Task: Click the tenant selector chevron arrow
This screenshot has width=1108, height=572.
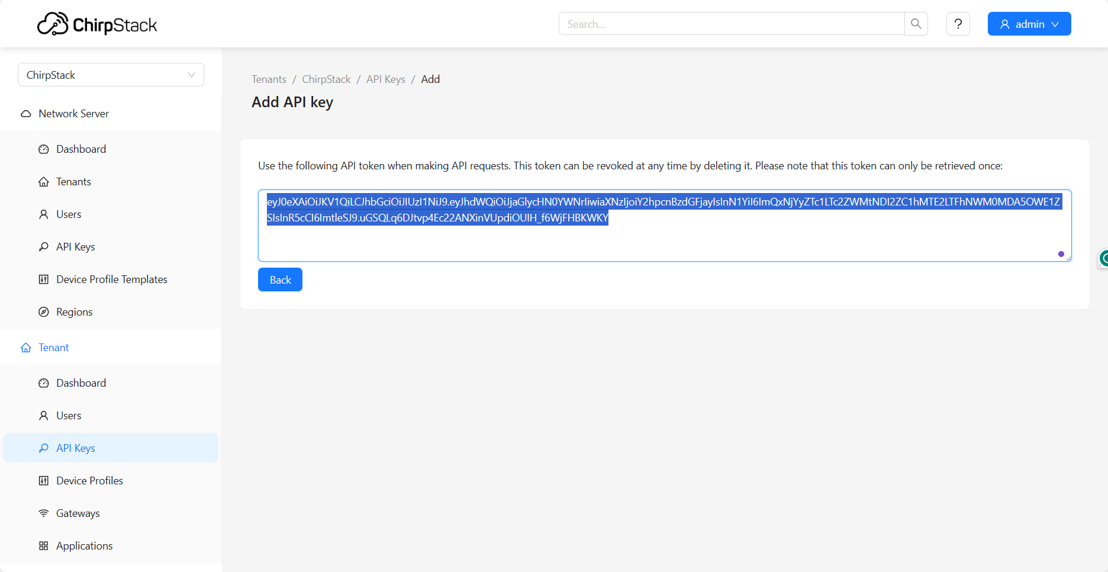Action: coord(191,75)
